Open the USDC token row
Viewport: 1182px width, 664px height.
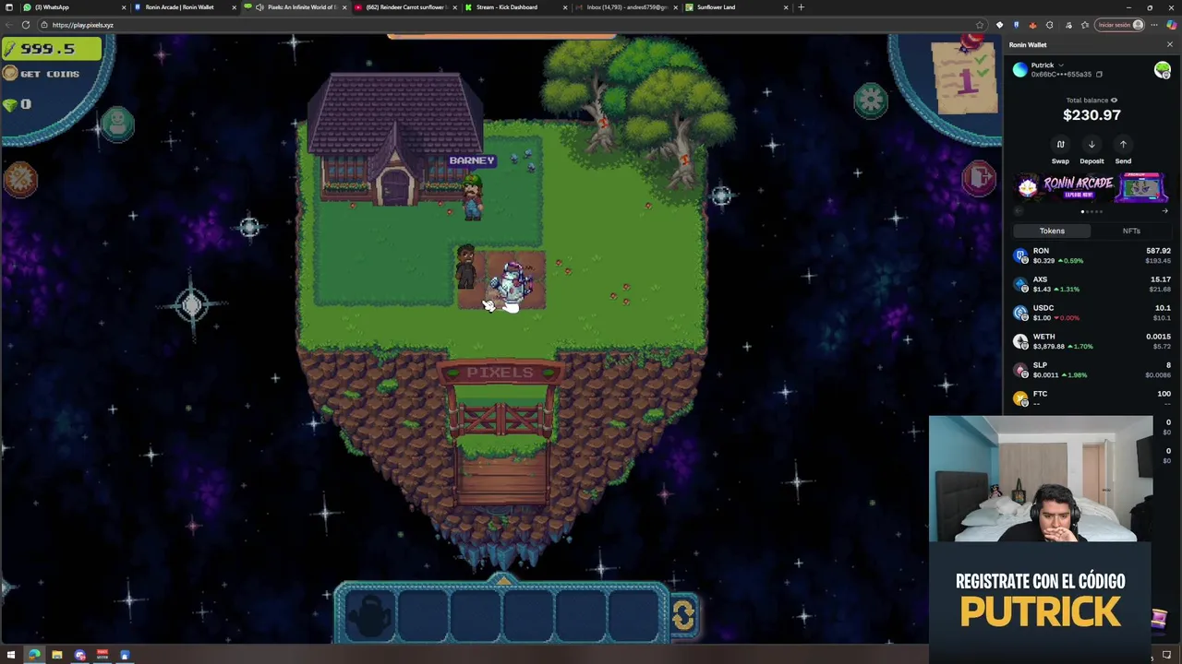(x=1092, y=313)
